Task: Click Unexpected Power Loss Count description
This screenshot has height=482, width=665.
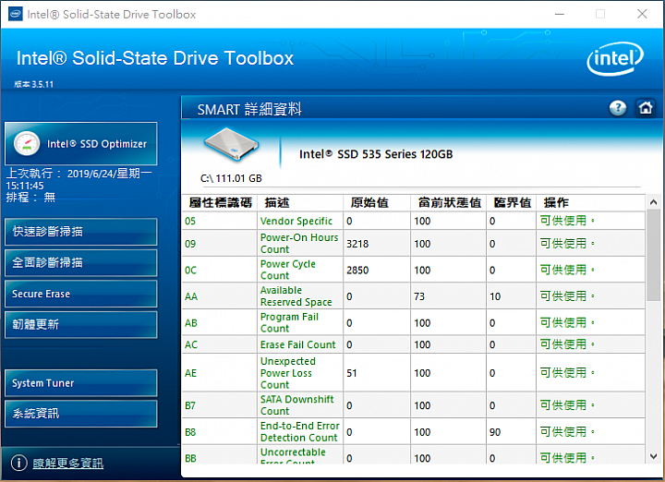Action: (288, 373)
